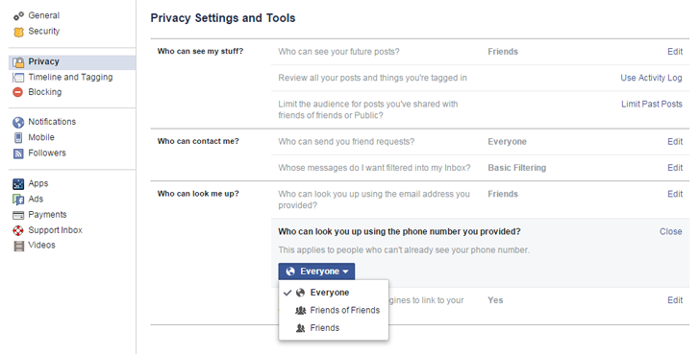Select Everyone in the audience menu

click(x=334, y=293)
